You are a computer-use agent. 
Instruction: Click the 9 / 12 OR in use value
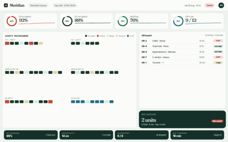pyautogui.click(x=191, y=20)
